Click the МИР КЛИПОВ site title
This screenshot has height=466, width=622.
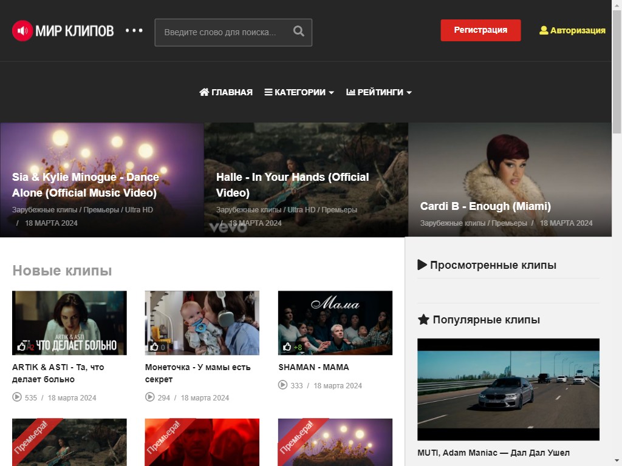(x=75, y=31)
